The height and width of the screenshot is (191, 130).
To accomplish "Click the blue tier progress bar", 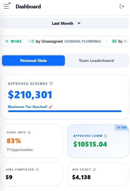I will [x=65, y=111].
